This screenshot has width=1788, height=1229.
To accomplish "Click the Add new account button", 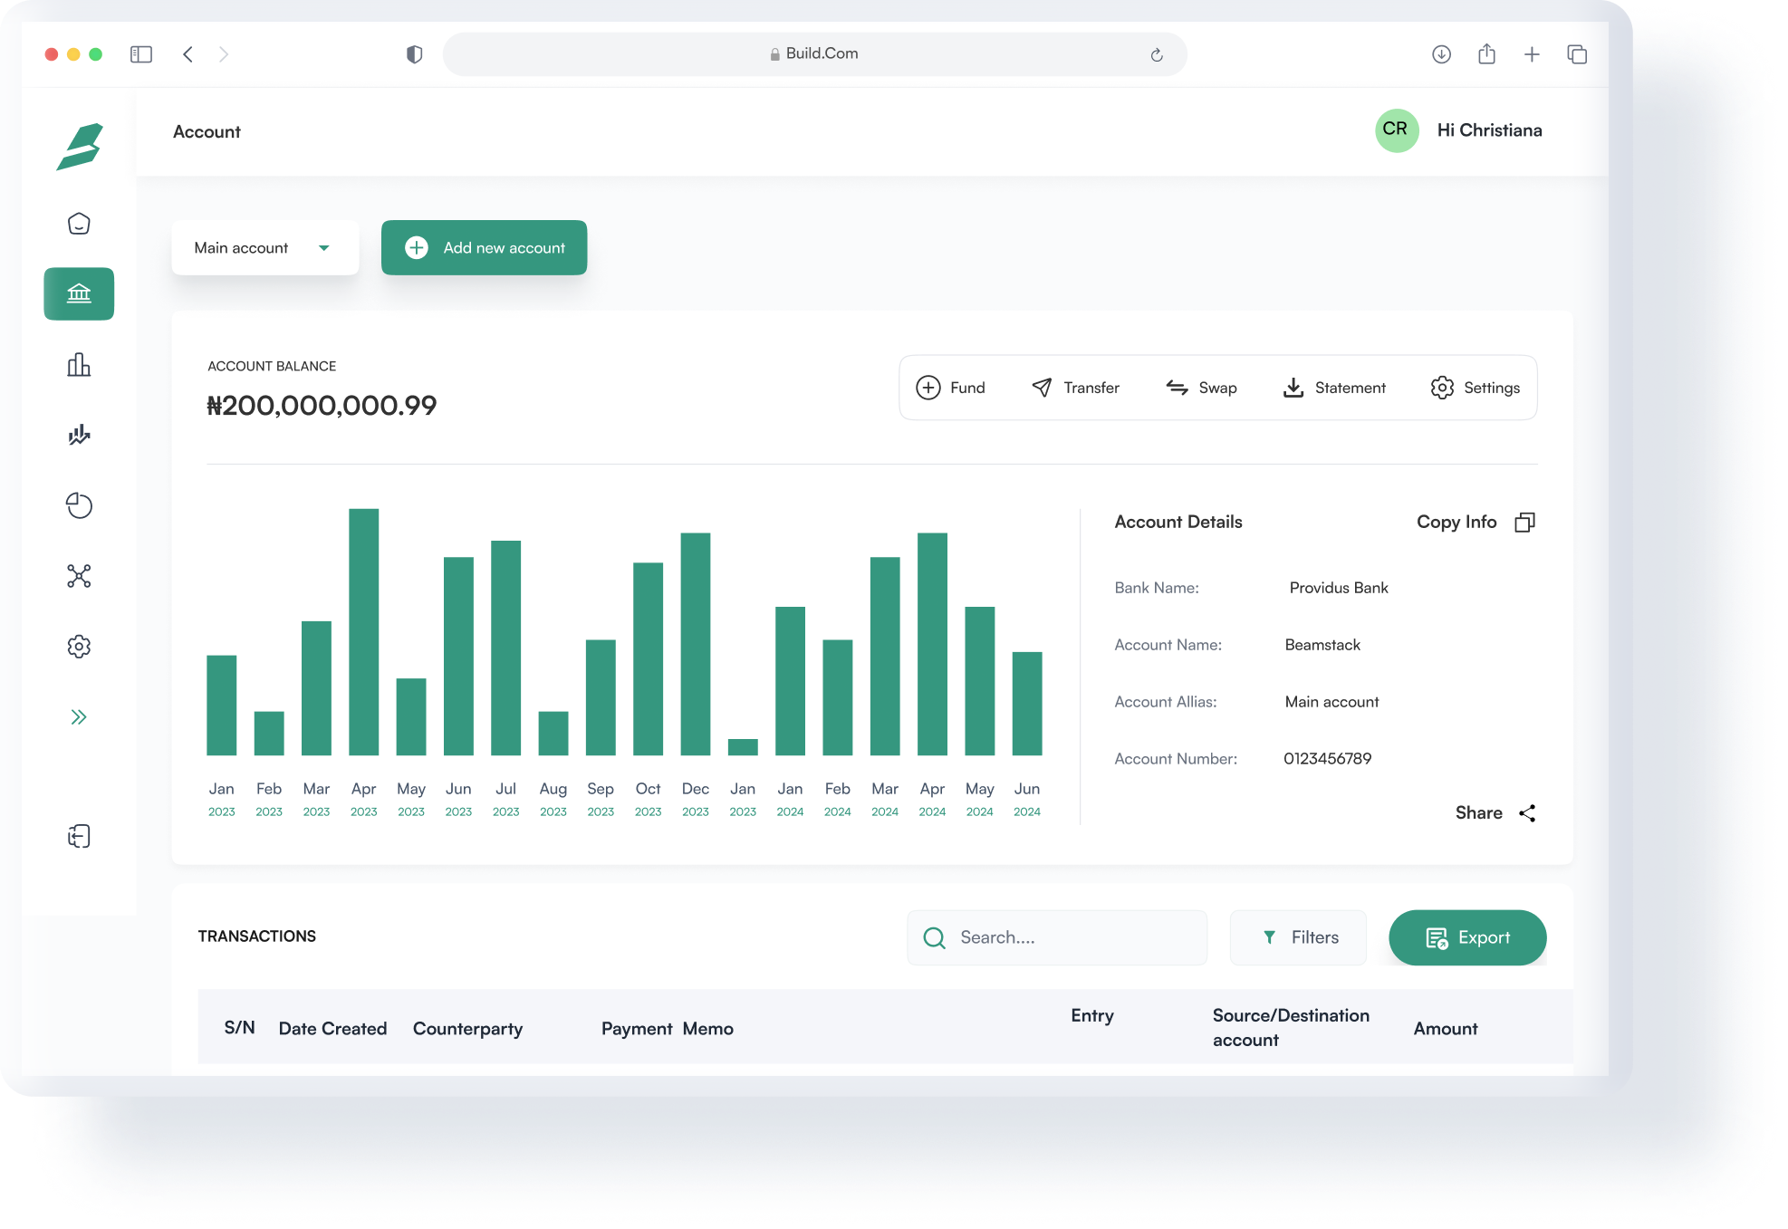I will click(x=484, y=248).
